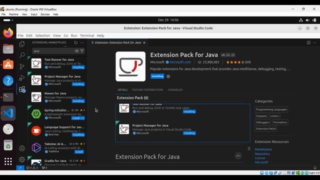Click the main Installing button in header
Image resolution: width=320 pixels, height=180 pixels.
point(157,76)
